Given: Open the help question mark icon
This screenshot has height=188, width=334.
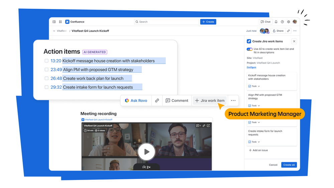Looking at the screenshot, I should click(282, 22).
